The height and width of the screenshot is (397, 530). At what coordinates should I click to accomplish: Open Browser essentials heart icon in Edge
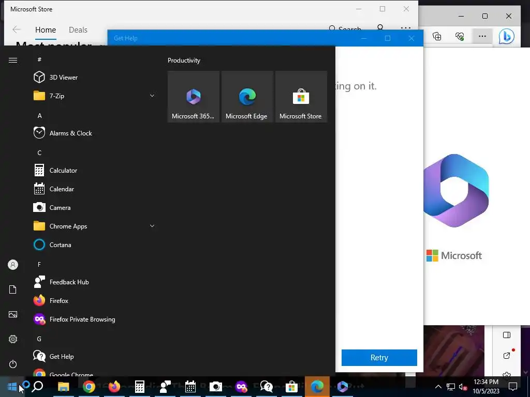point(460,36)
